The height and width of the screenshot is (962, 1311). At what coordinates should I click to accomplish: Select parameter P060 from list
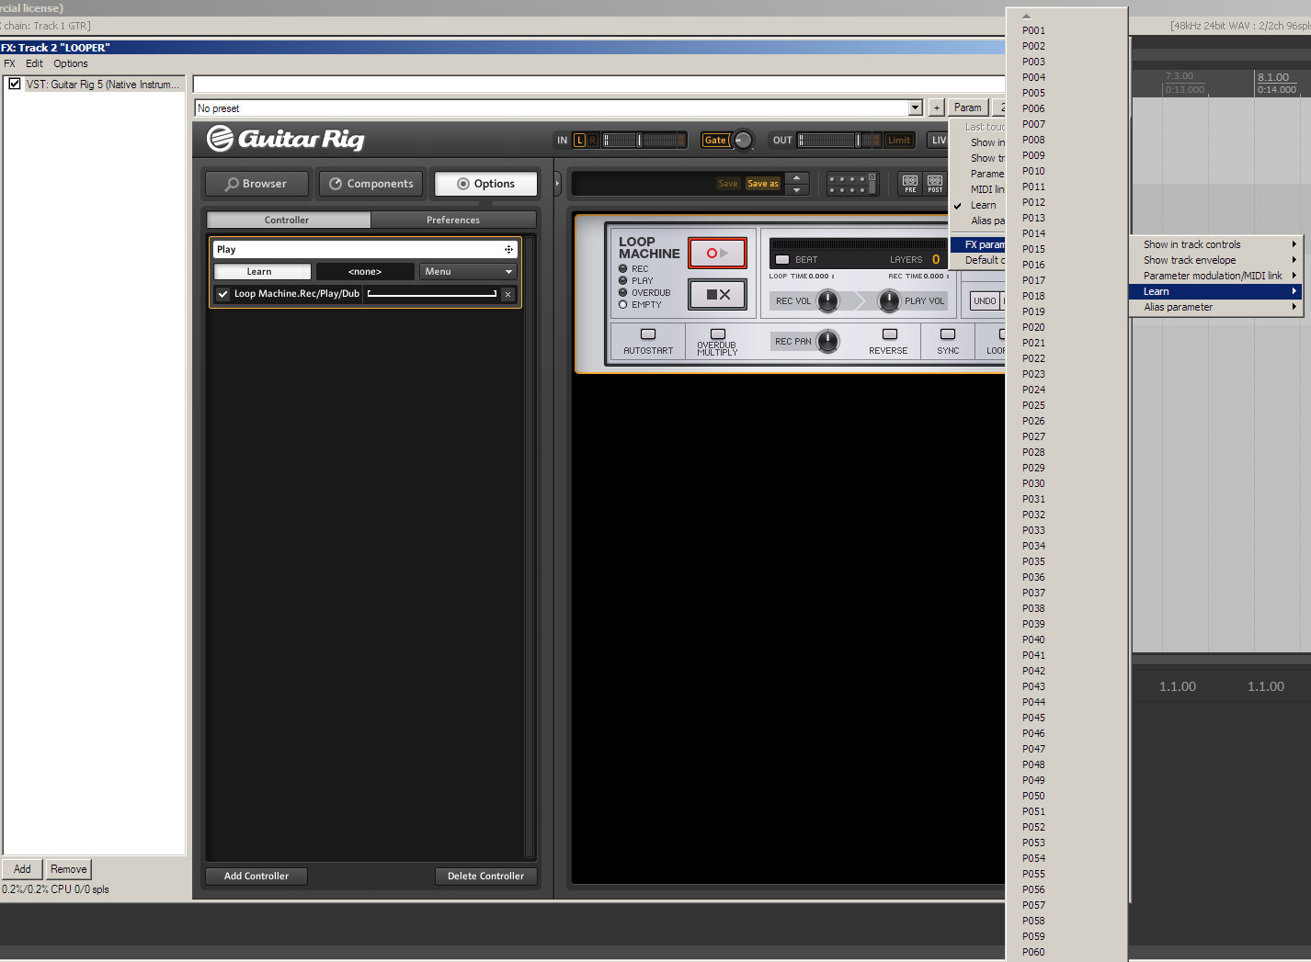tap(1066, 952)
